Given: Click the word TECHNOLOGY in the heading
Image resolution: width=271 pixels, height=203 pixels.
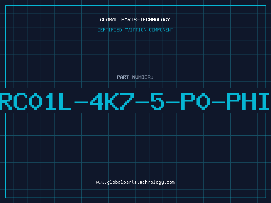Looking at the screenshot, I should coord(155,20).
